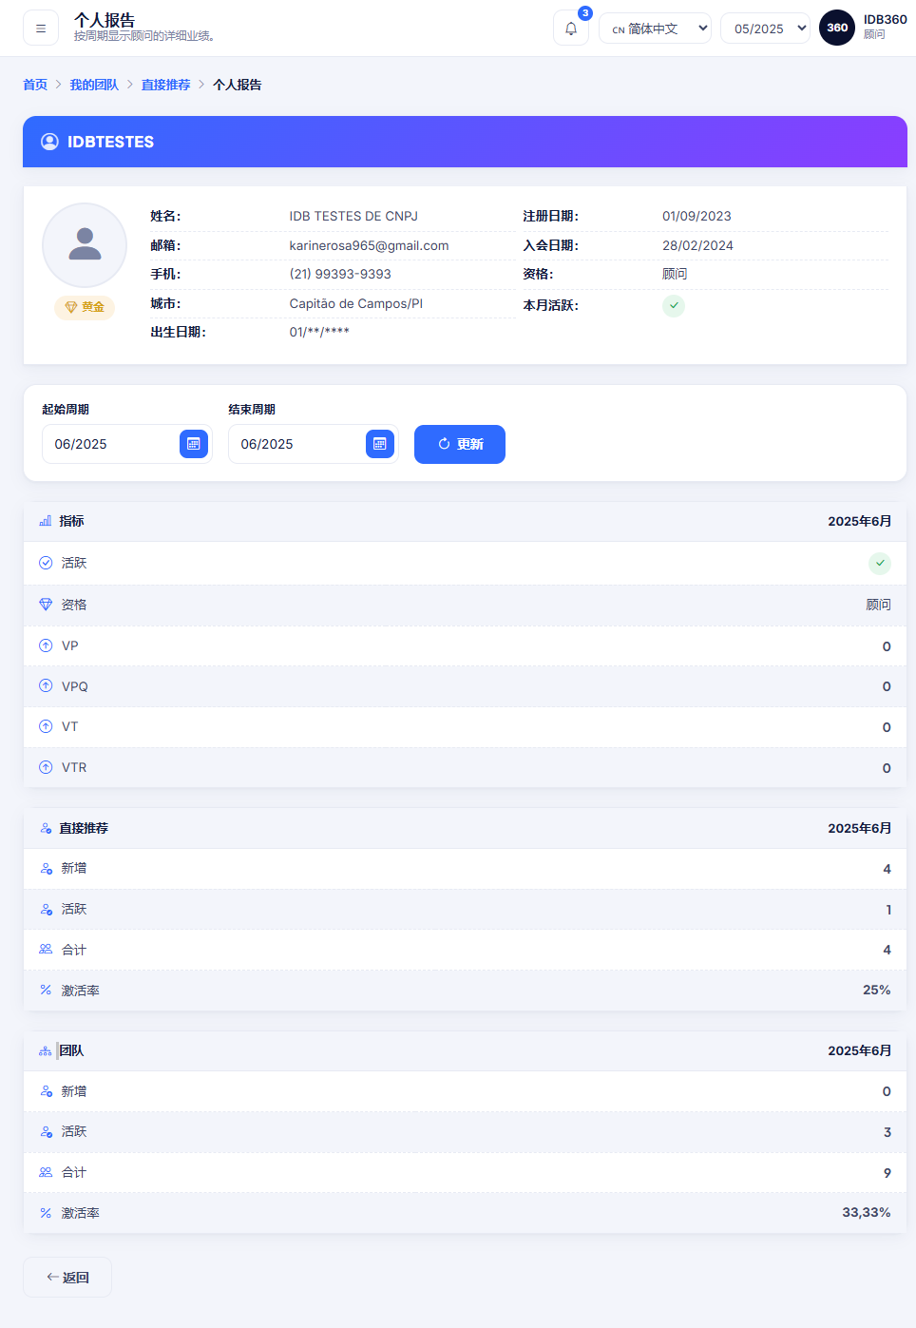Image resolution: width=916 pixels, height=1328 pixels.
Task: Click the bar chart icon next to 指标
Action: tap(46, 521)
